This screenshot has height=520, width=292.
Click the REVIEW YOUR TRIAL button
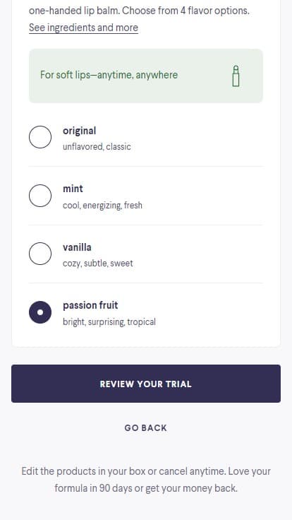point(146,384)
